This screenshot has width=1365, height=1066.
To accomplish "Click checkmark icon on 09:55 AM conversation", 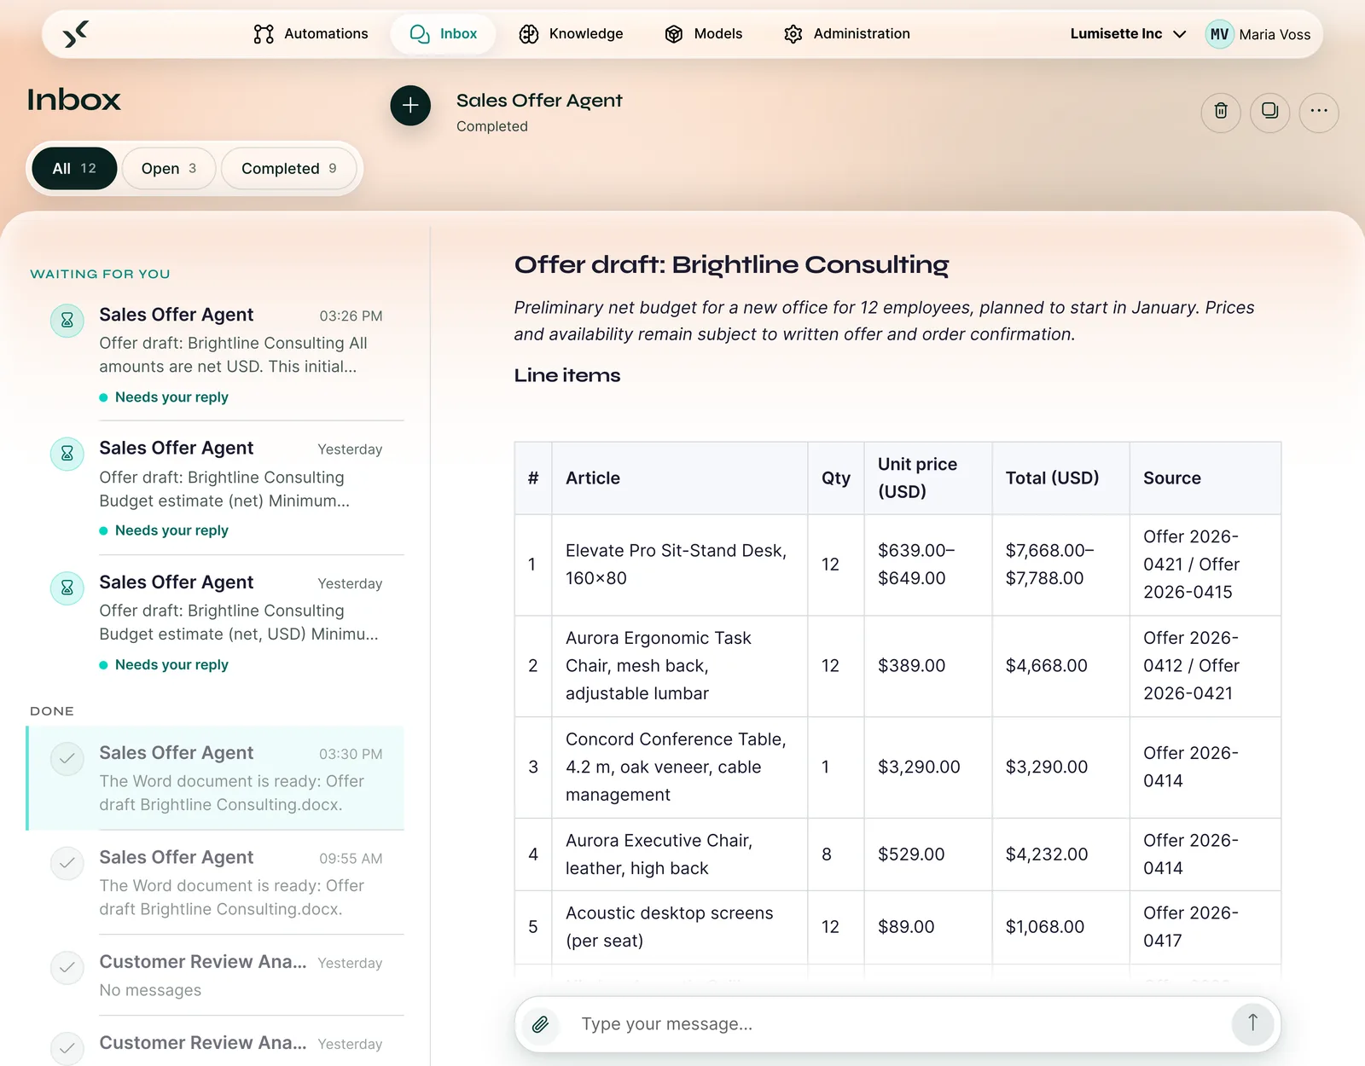I will pyautogui.click(x=67, y=864).
